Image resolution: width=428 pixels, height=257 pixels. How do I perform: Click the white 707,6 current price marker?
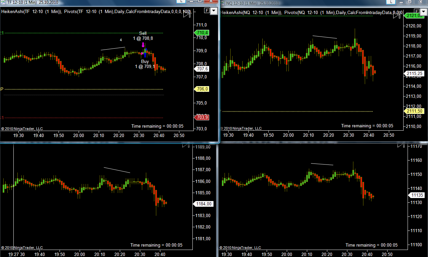point(201,69)
